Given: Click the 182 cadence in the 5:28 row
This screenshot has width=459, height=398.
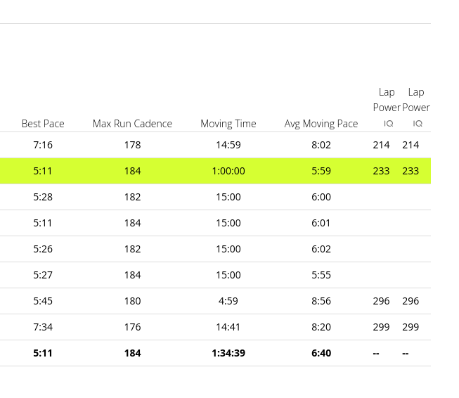Looking at the screenshot, I should pyautogui.click(x=132, y=197).
